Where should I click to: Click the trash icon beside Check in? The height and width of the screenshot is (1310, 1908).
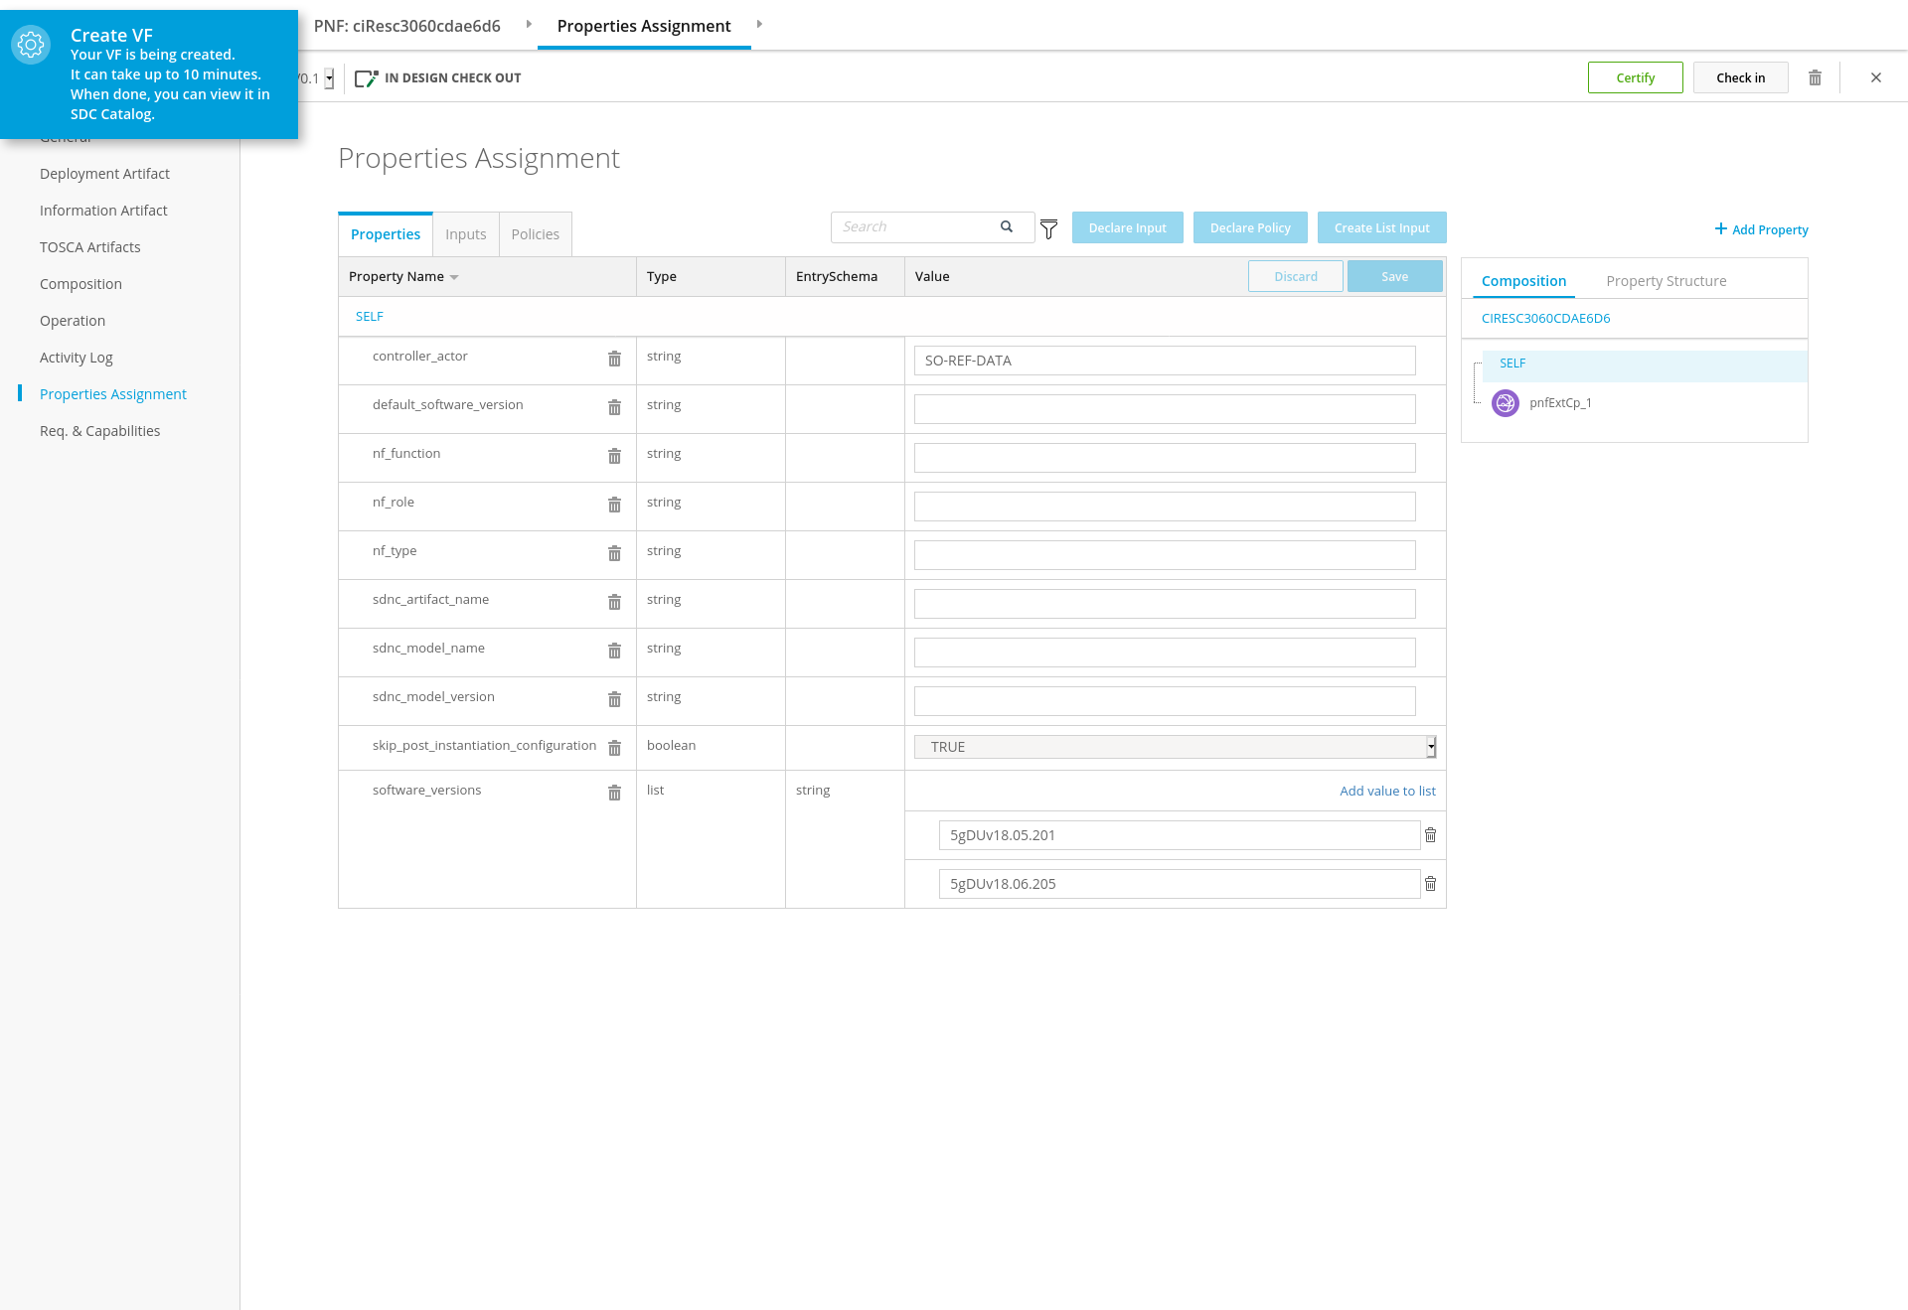[1815, 77]
